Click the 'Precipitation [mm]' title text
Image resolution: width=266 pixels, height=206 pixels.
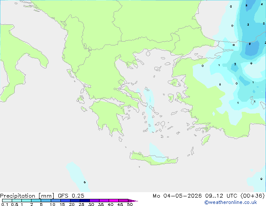tap(27, 196)
